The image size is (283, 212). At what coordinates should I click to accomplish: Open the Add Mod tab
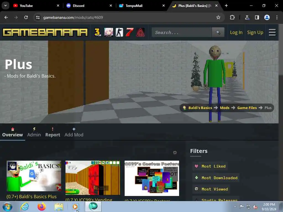coord(74,132)
